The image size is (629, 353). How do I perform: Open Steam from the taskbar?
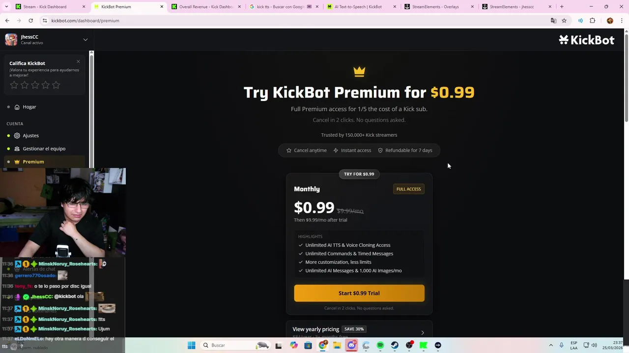coord(395,345)
